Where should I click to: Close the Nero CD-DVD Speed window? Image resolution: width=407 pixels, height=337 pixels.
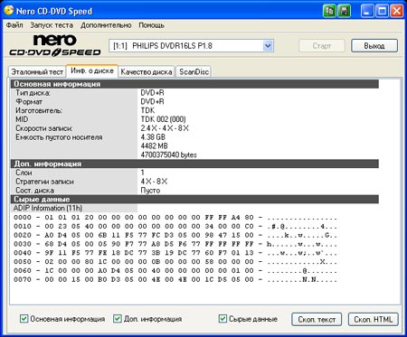397,11
